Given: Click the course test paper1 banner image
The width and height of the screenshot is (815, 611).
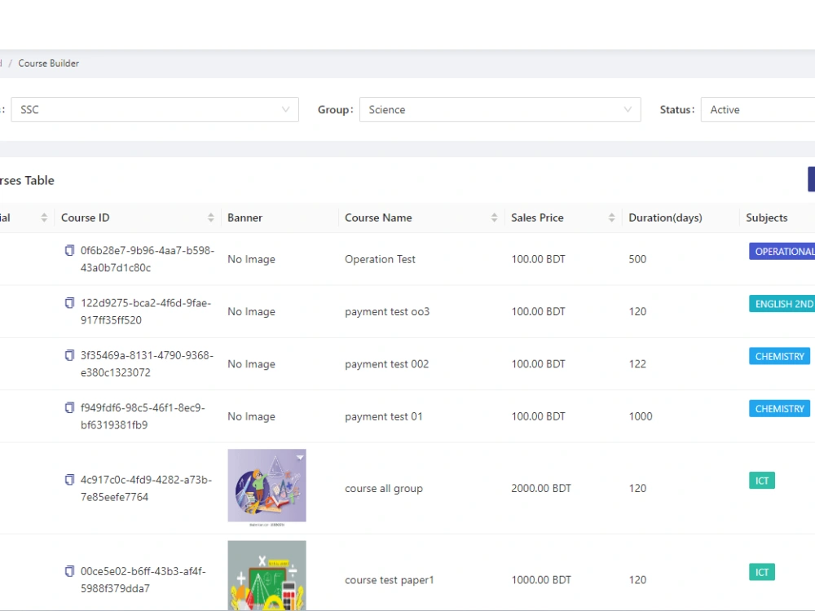Looking at the screenshot, I should coord(267,578).
